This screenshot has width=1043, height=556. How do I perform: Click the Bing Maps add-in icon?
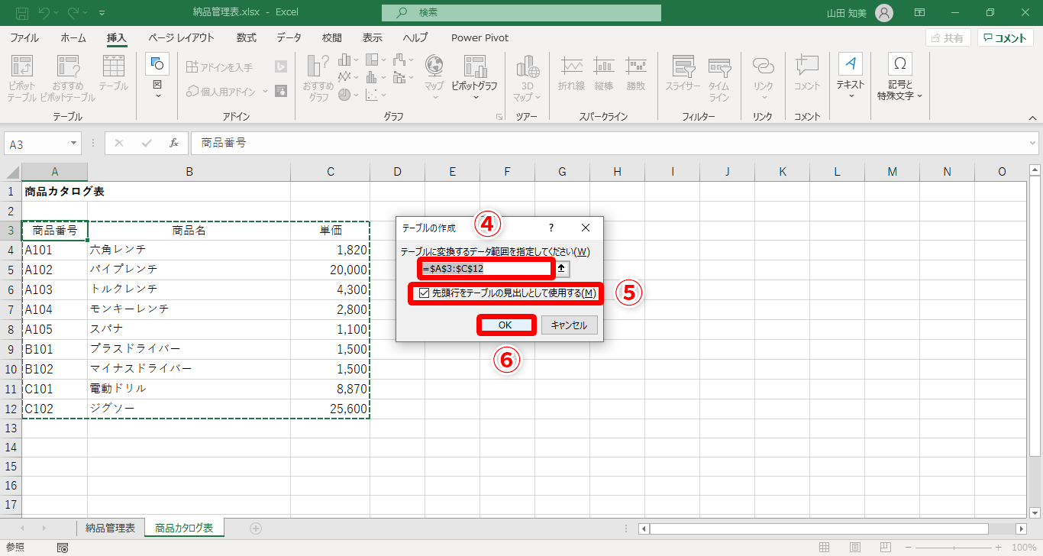(281, 67)
